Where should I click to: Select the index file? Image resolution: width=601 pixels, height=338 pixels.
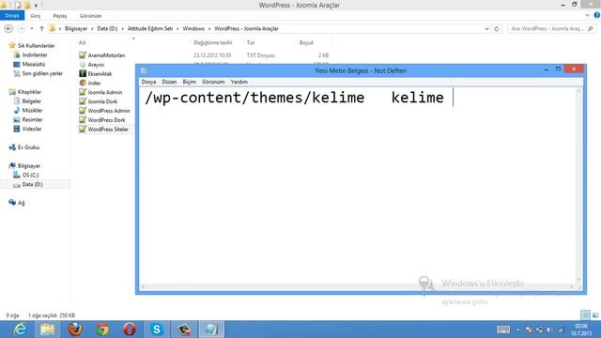click(94, 83)
